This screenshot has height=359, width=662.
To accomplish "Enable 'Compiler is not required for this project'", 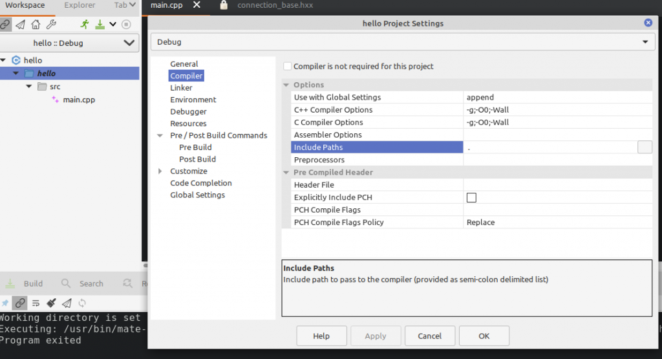I will (288, 66).
